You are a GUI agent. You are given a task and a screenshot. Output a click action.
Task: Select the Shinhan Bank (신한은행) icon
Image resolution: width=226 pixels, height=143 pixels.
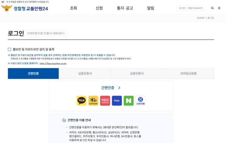(140, 101)
